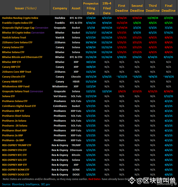Viewport: 178px width, 187px height.
Task: Click the Red Dates note text
Action: pyautogui.click(x=94, y=179)
